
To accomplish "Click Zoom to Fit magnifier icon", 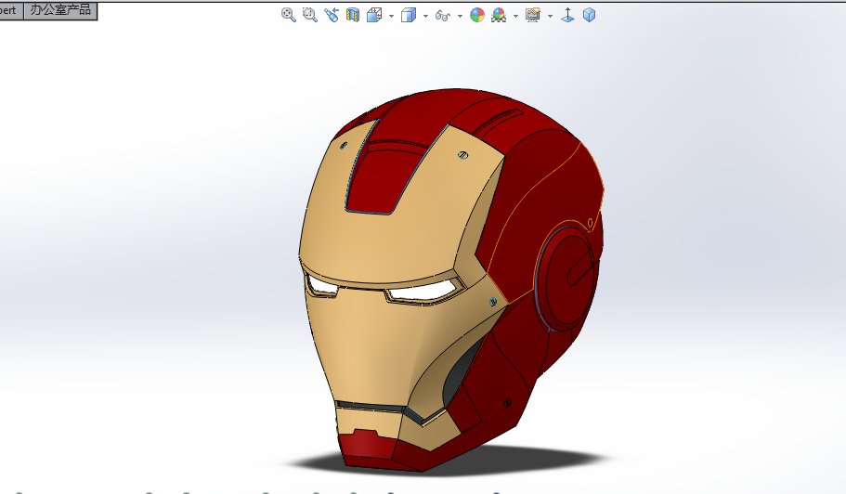I will 289,15.
